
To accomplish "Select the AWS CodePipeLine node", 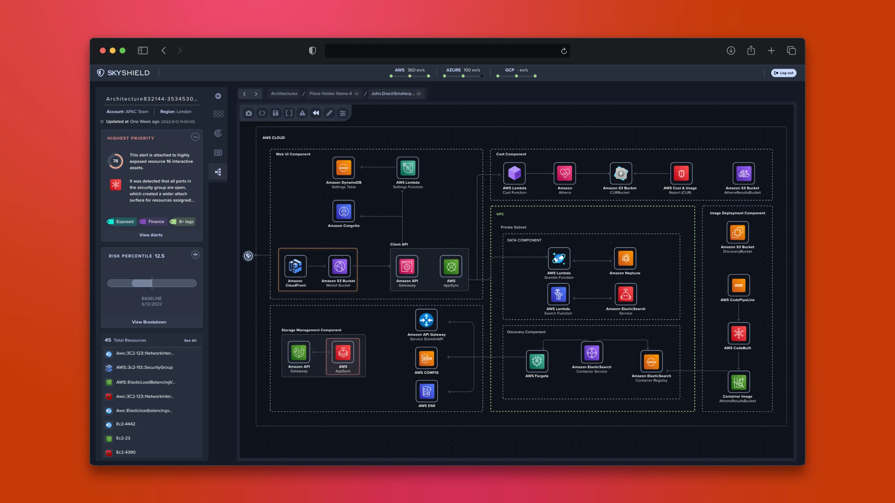I will point(738,285).
